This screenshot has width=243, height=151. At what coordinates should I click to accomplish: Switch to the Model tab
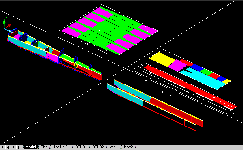pyautogui.click(x=31, y=147)
